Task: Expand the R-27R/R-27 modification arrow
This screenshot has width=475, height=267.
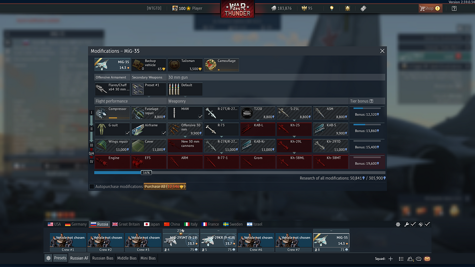Action: pos(221,153)
